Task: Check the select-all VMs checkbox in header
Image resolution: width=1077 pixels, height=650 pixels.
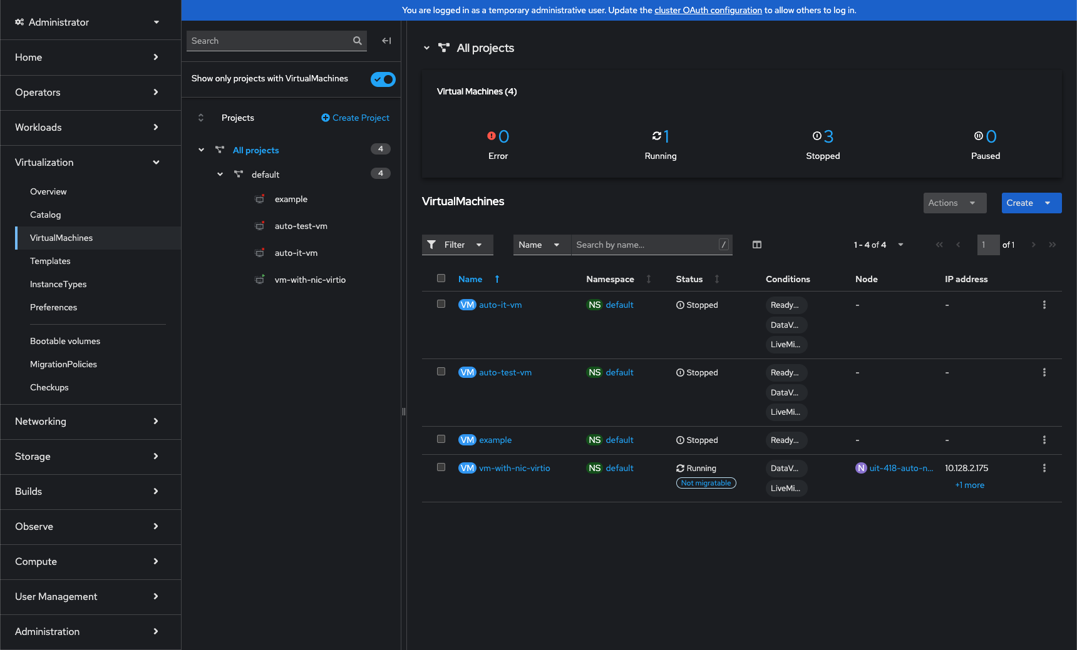Action: (441, 278)
